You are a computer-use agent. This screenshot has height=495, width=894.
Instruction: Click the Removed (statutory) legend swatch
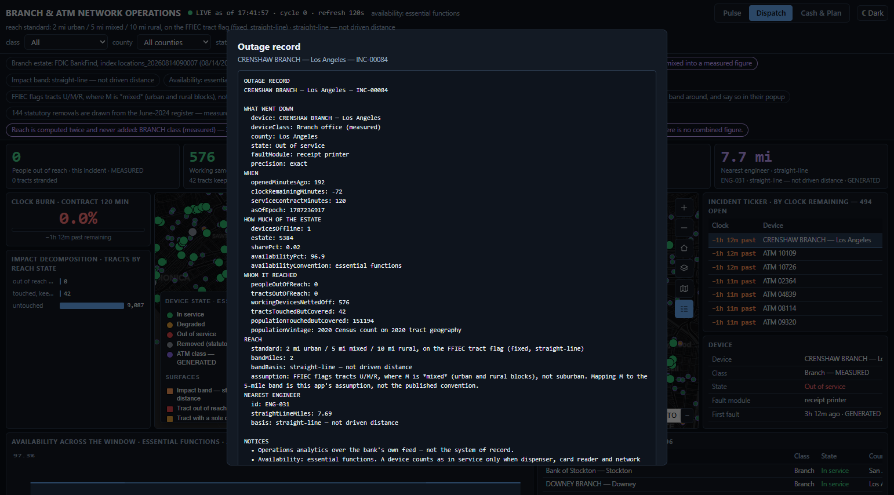click(x=170, y=344)
